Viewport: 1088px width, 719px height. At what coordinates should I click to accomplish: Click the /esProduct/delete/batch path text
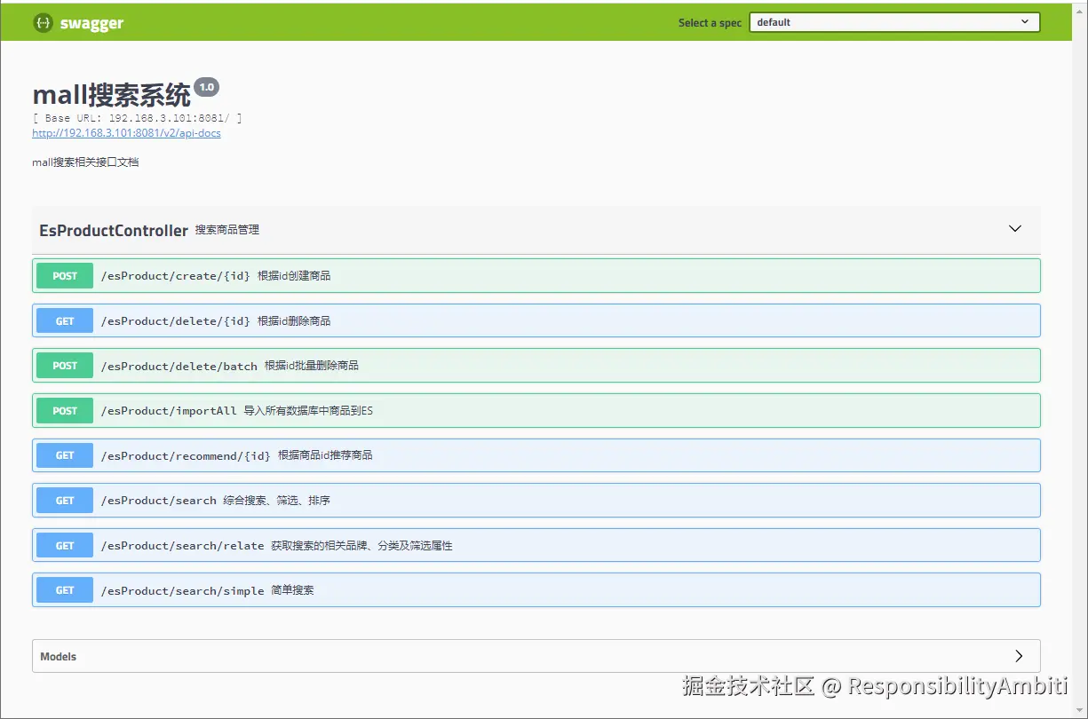[x=179, y=366]
